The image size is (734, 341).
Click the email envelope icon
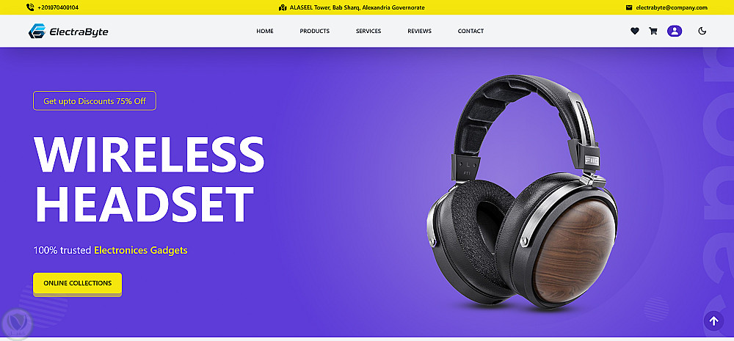[629, 7]
